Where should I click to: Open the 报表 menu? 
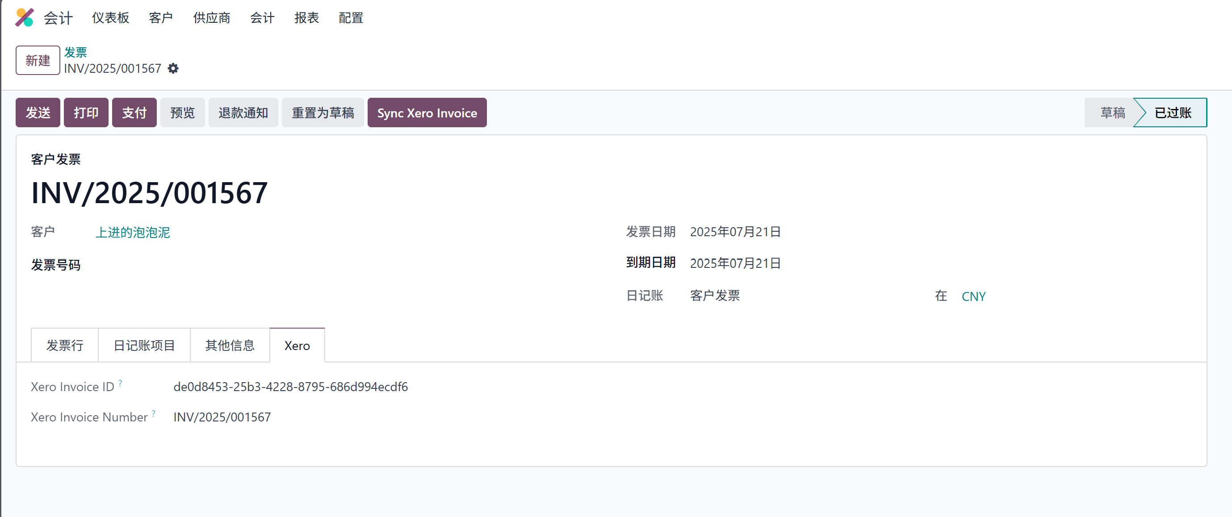pyautogui.click(x=306, y=18)
